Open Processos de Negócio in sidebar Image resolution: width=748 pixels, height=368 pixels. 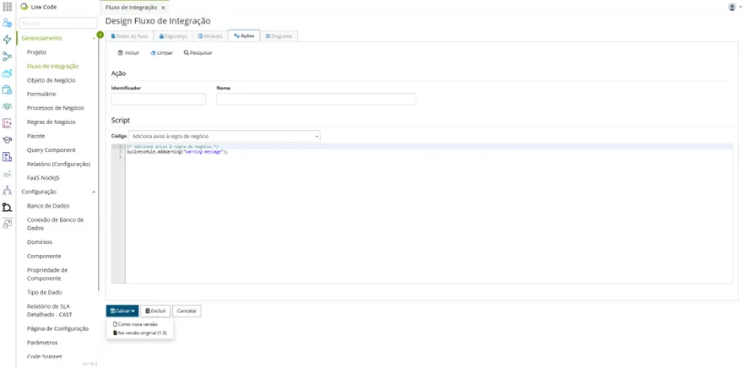[56, 108]
